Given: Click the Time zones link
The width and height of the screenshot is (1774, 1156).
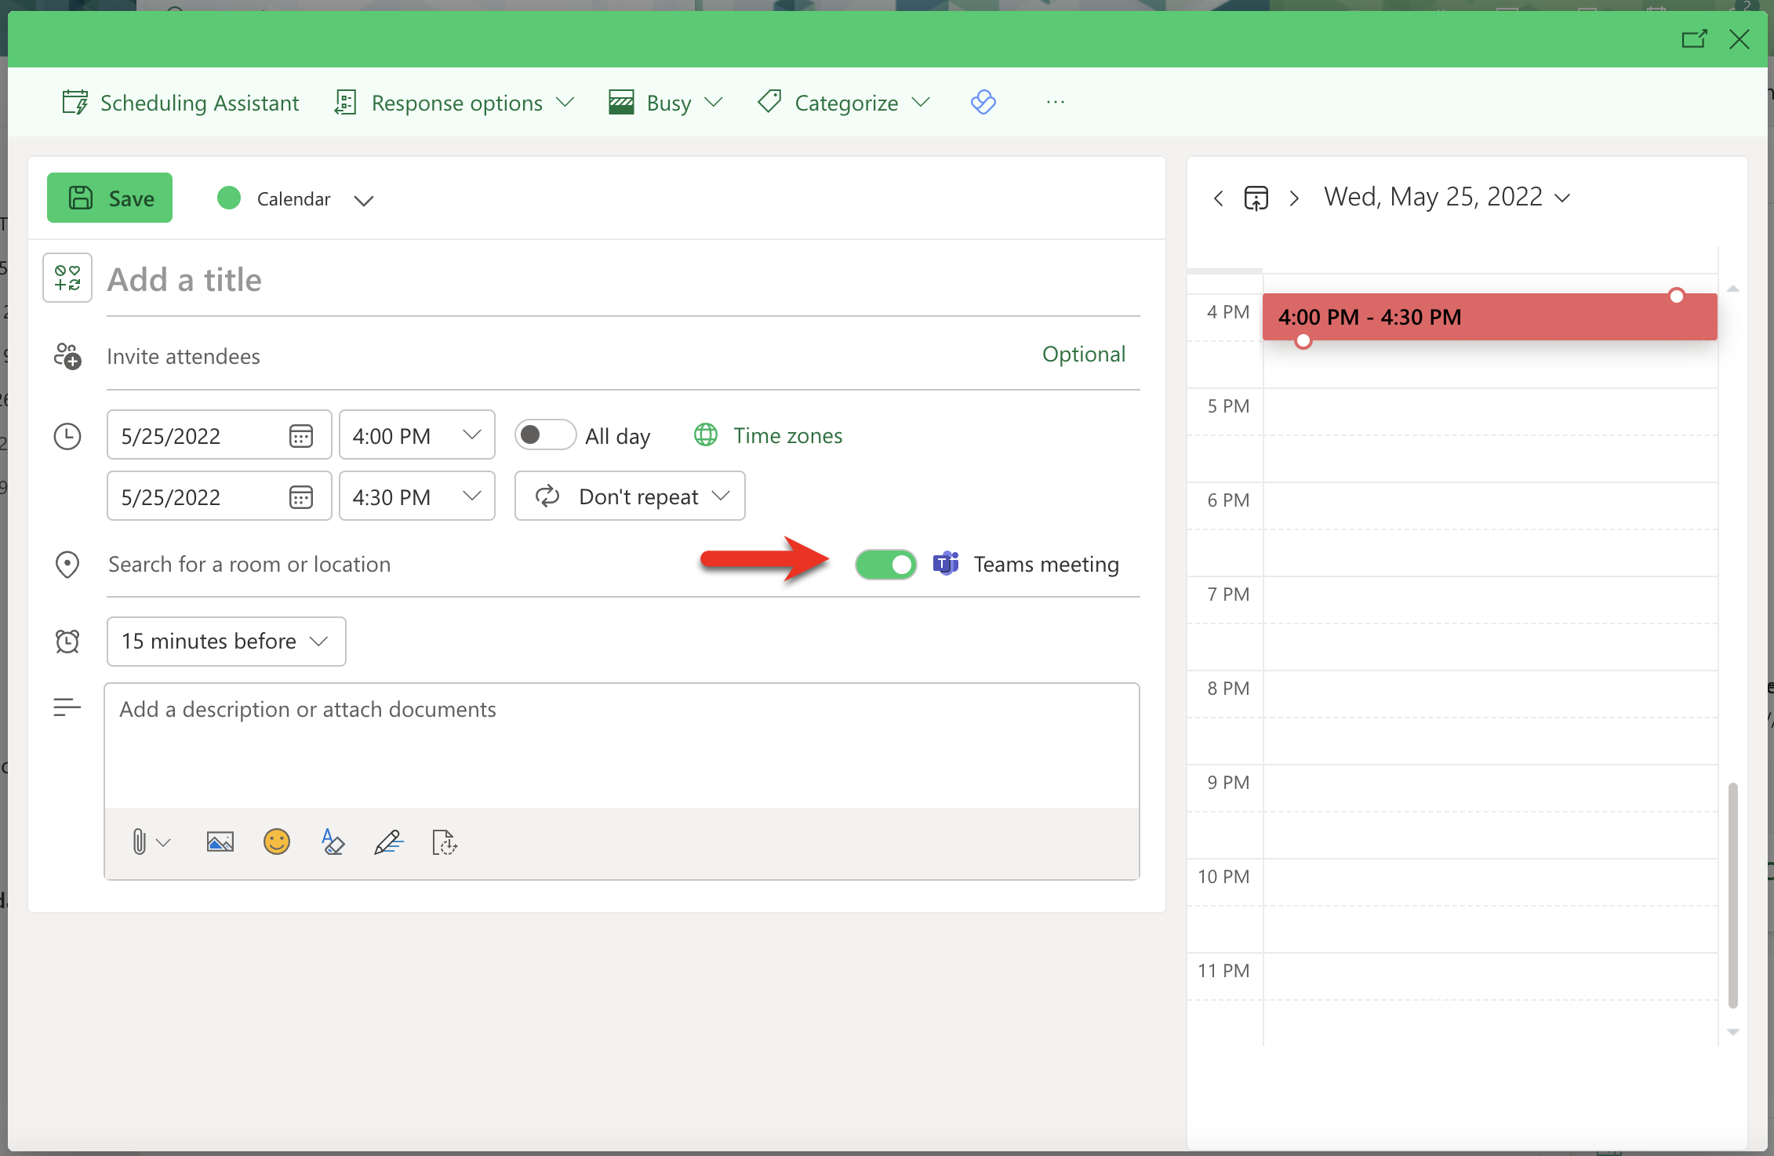Looking at the screenshot, I should [787, 435].
